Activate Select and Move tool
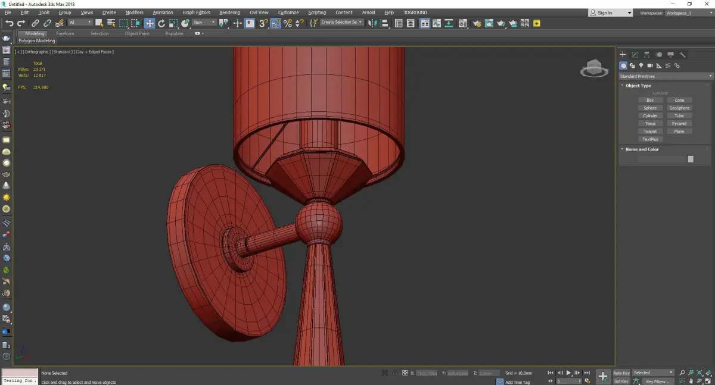Screen dimensions: 715x385 click(150, 23)
